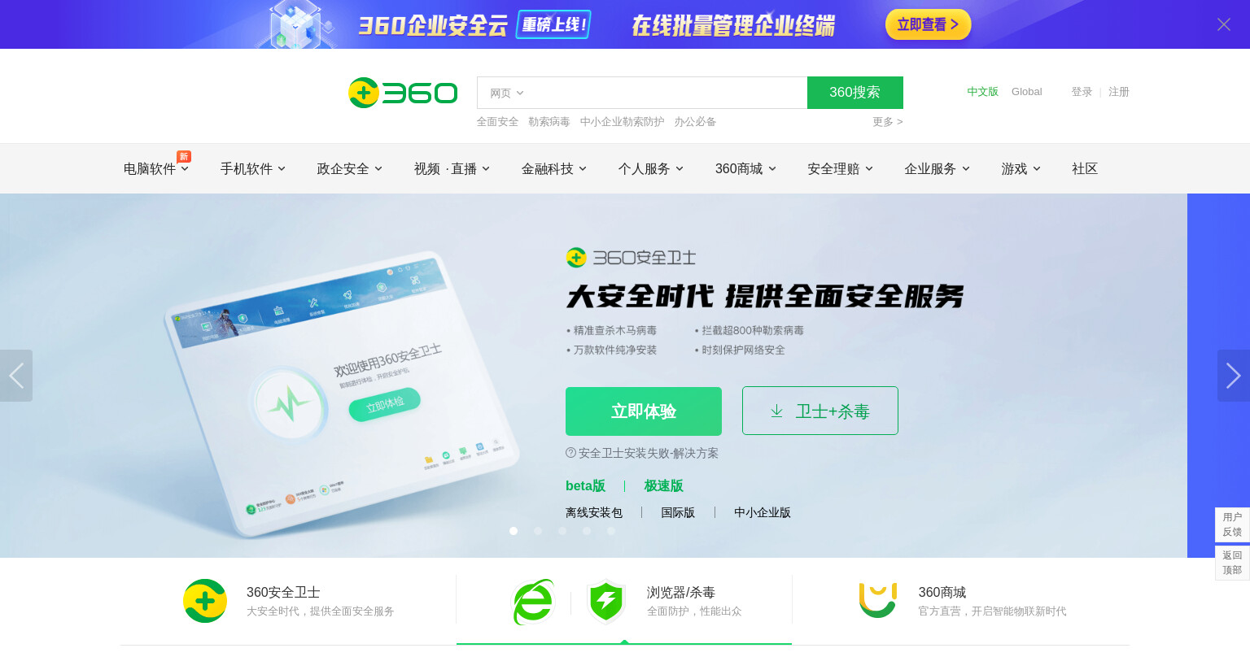Select the fifth carousel dot indicator
The image size is (1250, 670).
[x=611, y=531]
